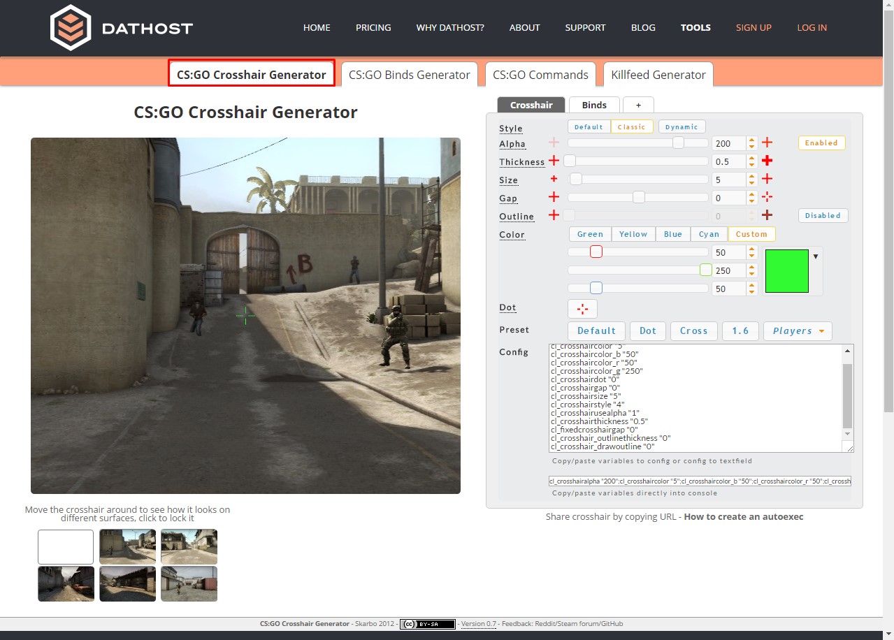Choose the Yellow crosshair color
This screenshot has width=894, height=640.
(x=633, y=234)
